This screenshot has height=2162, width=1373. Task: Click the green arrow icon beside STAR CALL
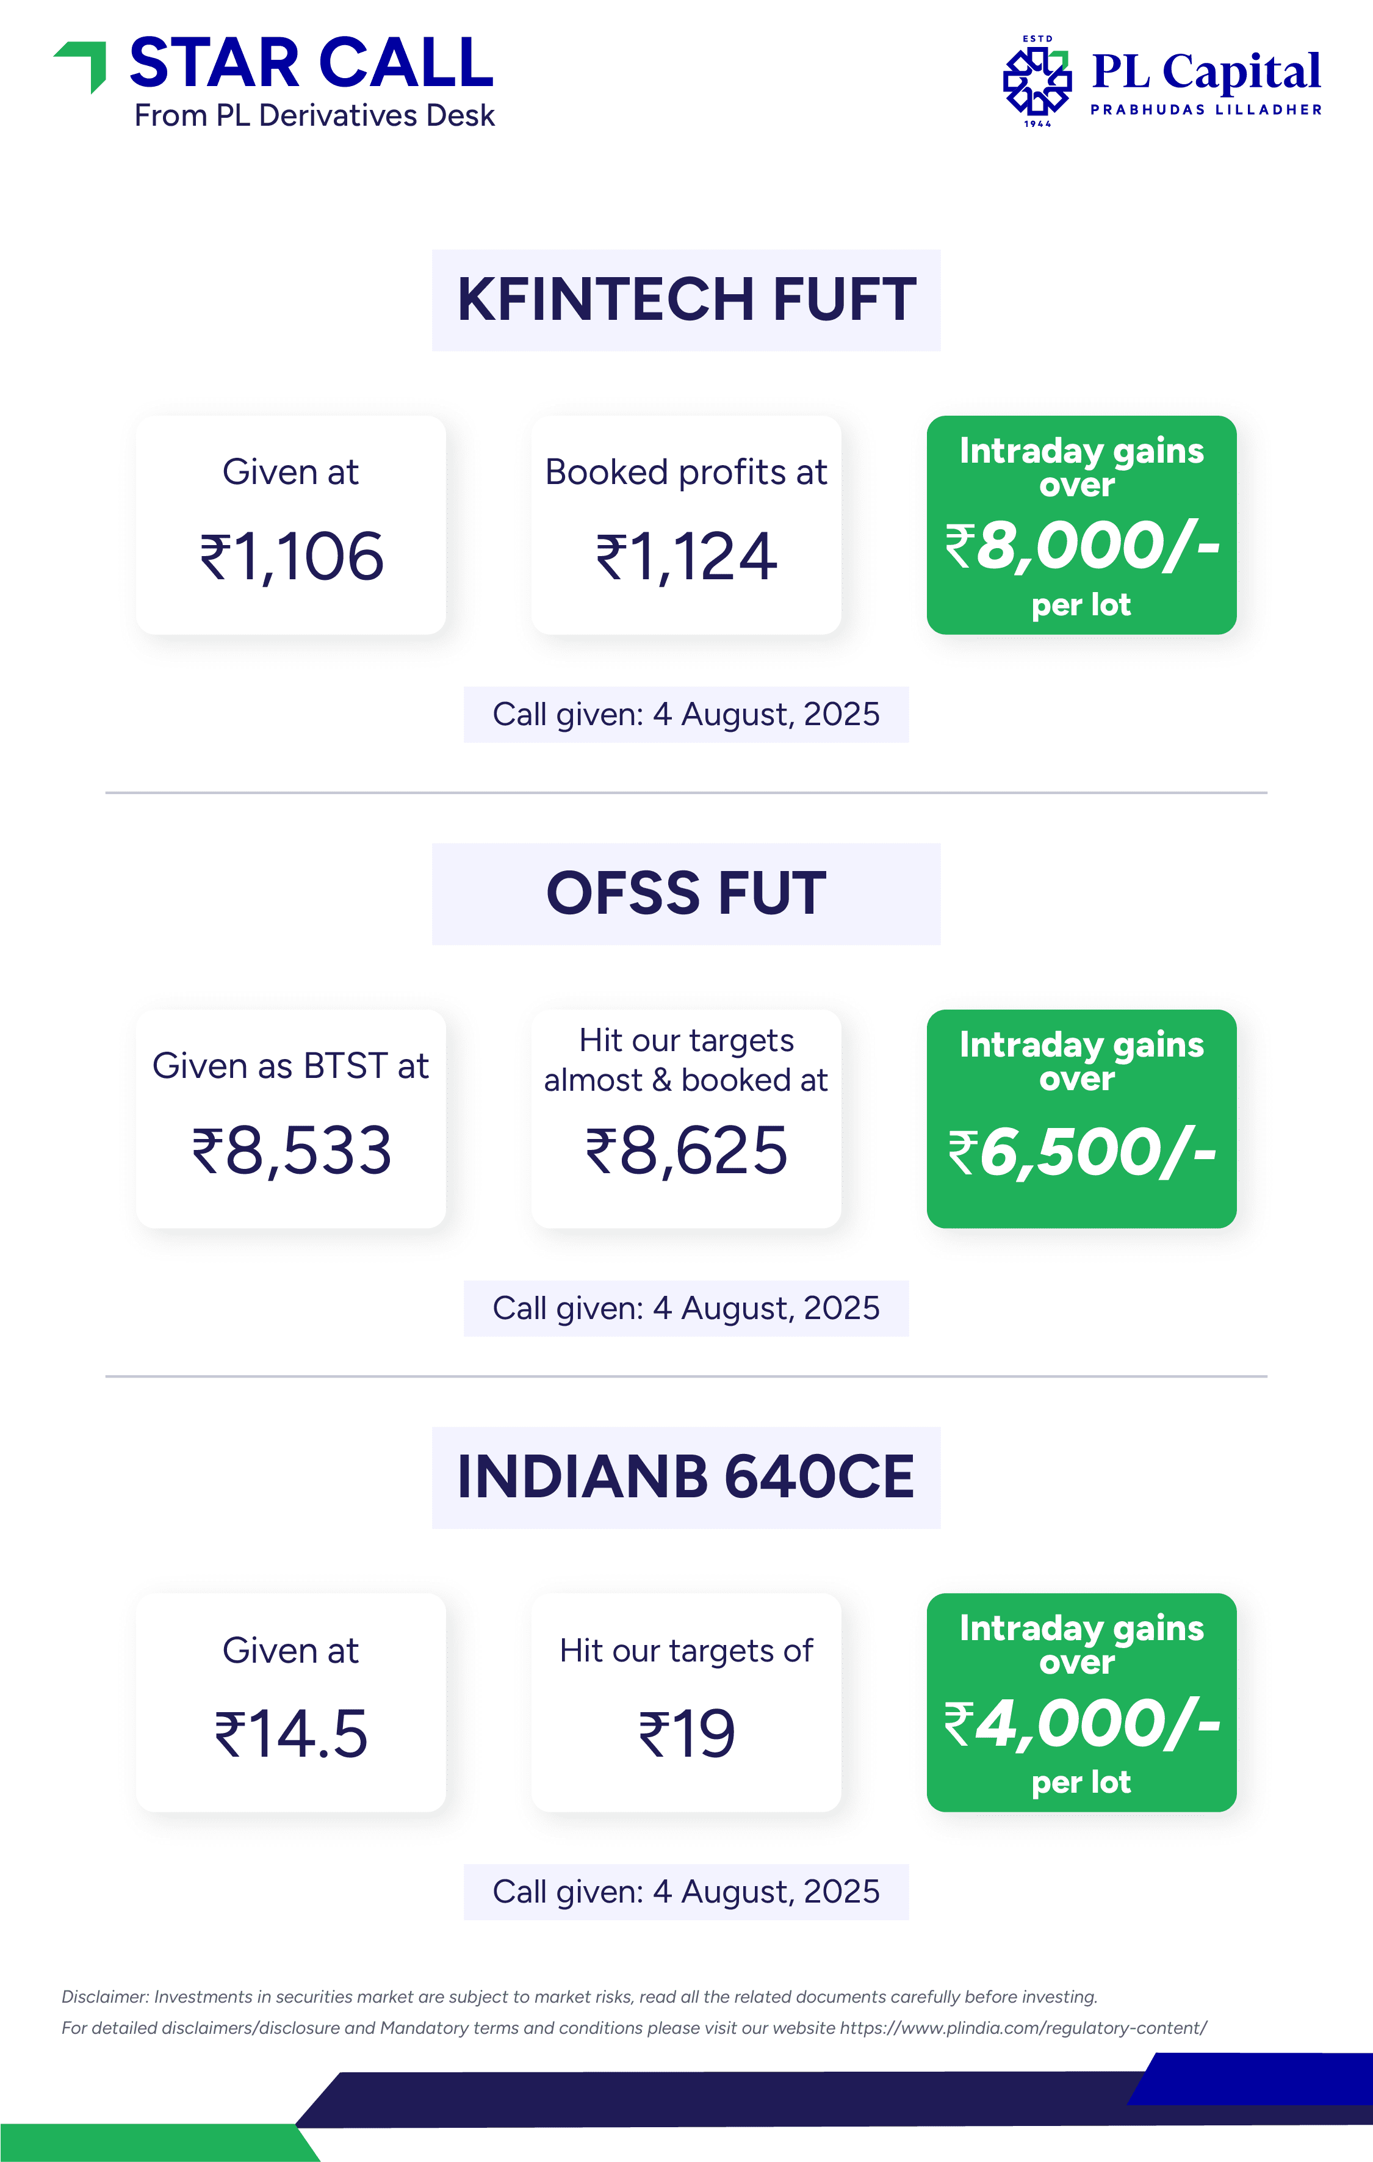point(82,67)
